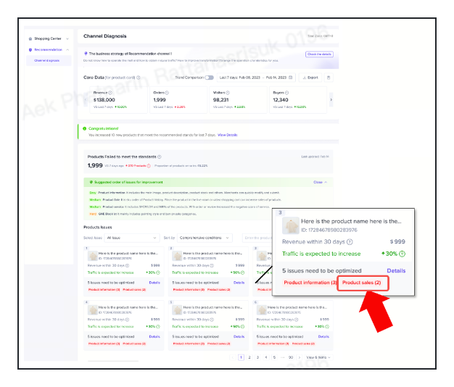The width and height of the screenshot is (454, 387).
Task: Open the Revenue metric help icon
Action: [x=110, y=93]
